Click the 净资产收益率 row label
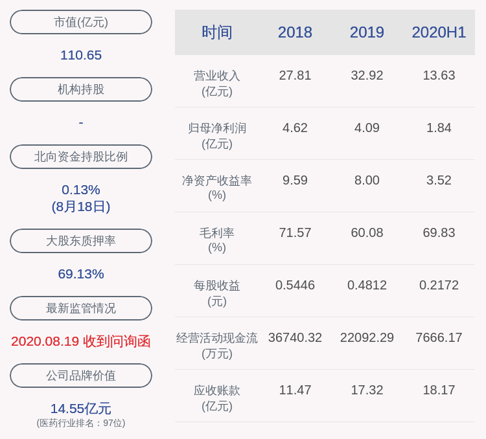Viewport: 486px width, 439px height. point(217,187)
